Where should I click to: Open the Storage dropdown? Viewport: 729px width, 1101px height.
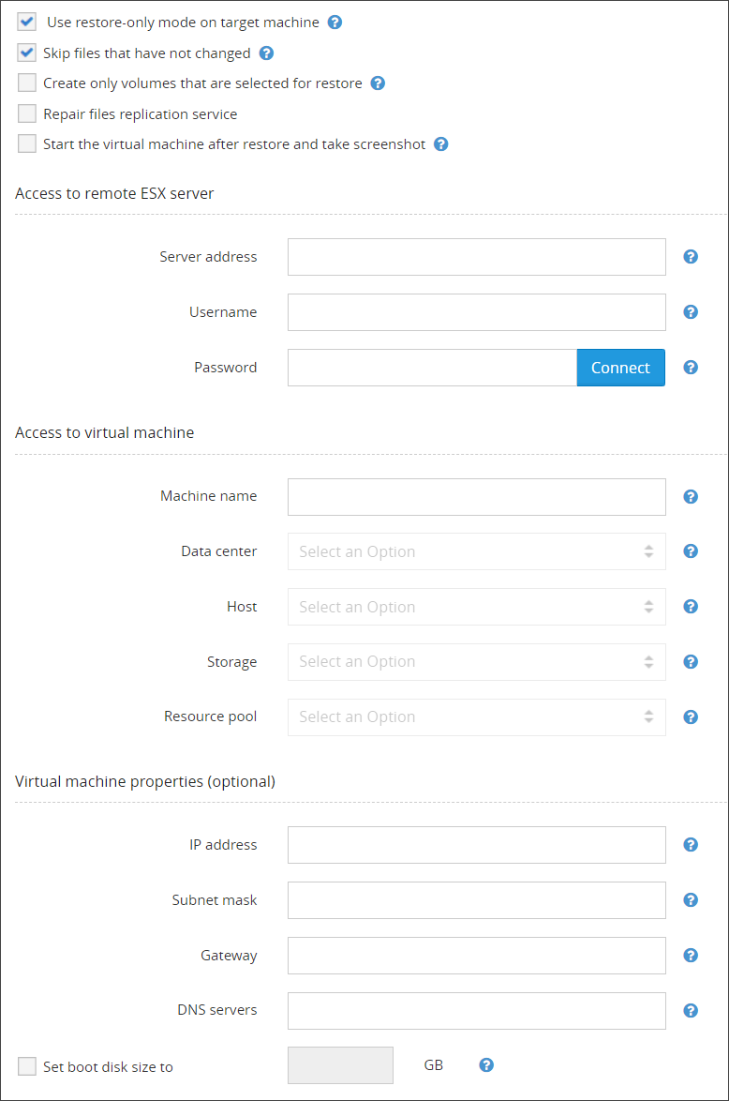pyautogui.click(x=476, y=662)
